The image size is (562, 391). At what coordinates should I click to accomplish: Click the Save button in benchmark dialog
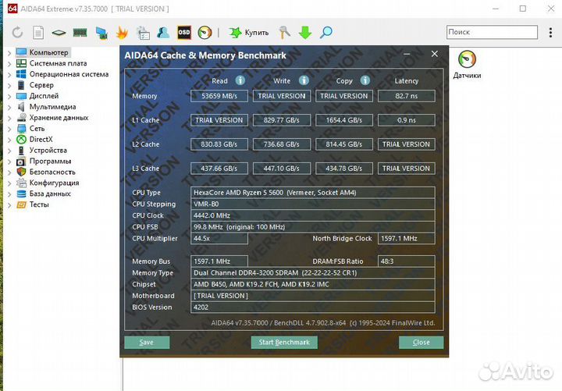click(x=147, y=343)
